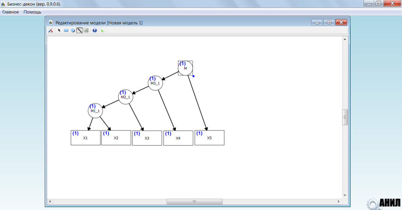Image resolution: width=402 pixels, height=210 pixels.
Task: Select the arrow pointer tool
Action: [x=59, y=30]
